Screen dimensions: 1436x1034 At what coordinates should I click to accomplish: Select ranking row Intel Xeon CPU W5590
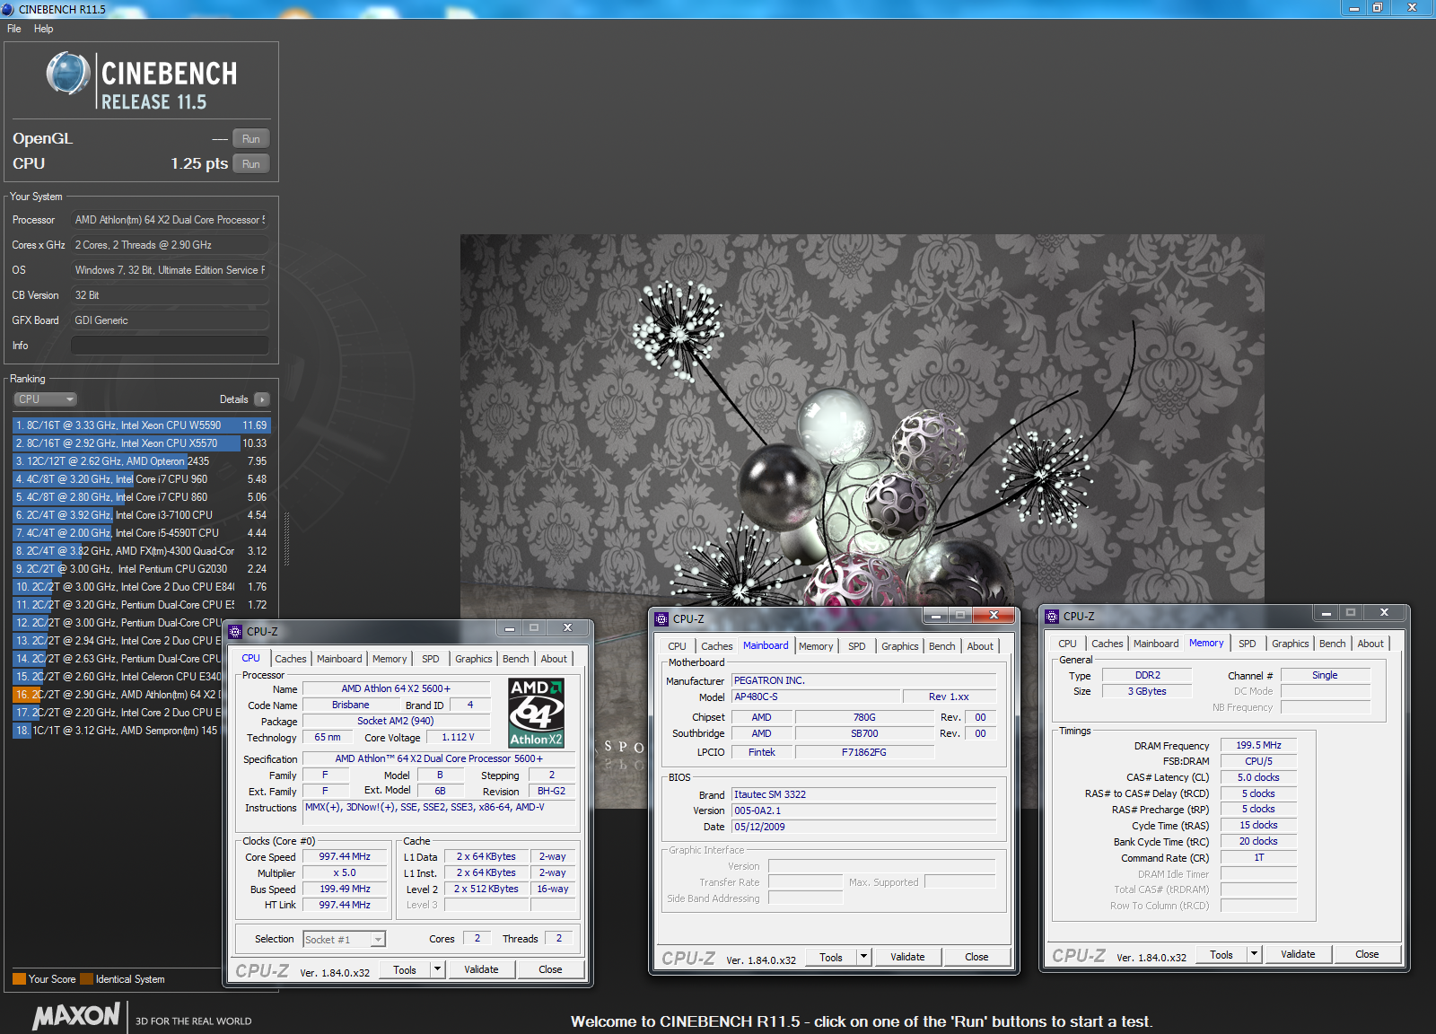pyautogui.click(x=141, y=425)
